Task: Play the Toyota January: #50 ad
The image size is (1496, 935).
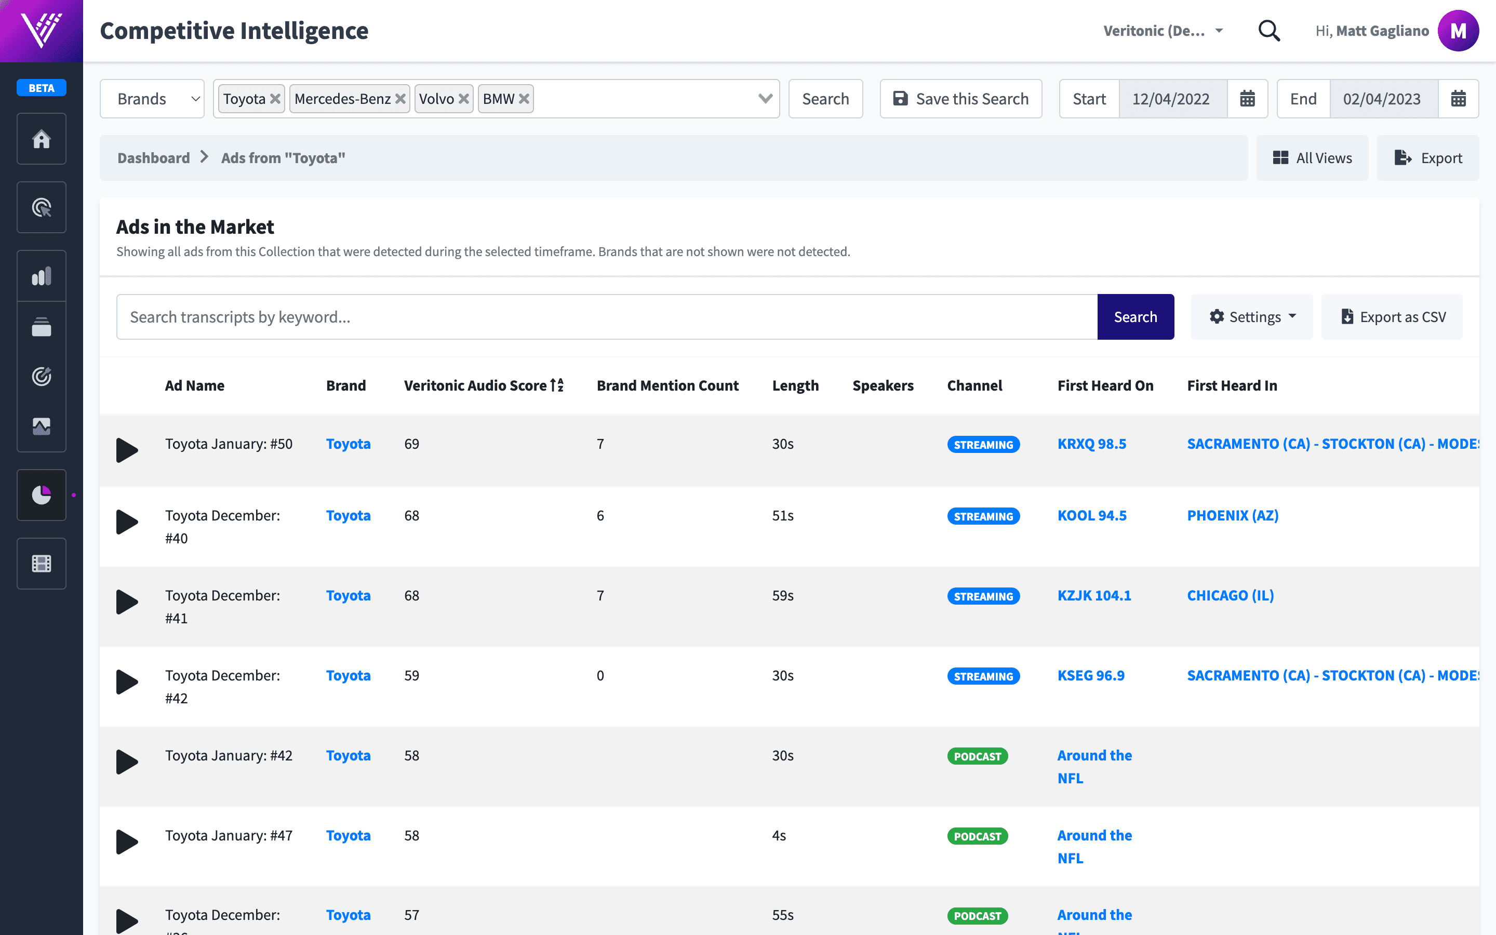Action: [127, 450]
